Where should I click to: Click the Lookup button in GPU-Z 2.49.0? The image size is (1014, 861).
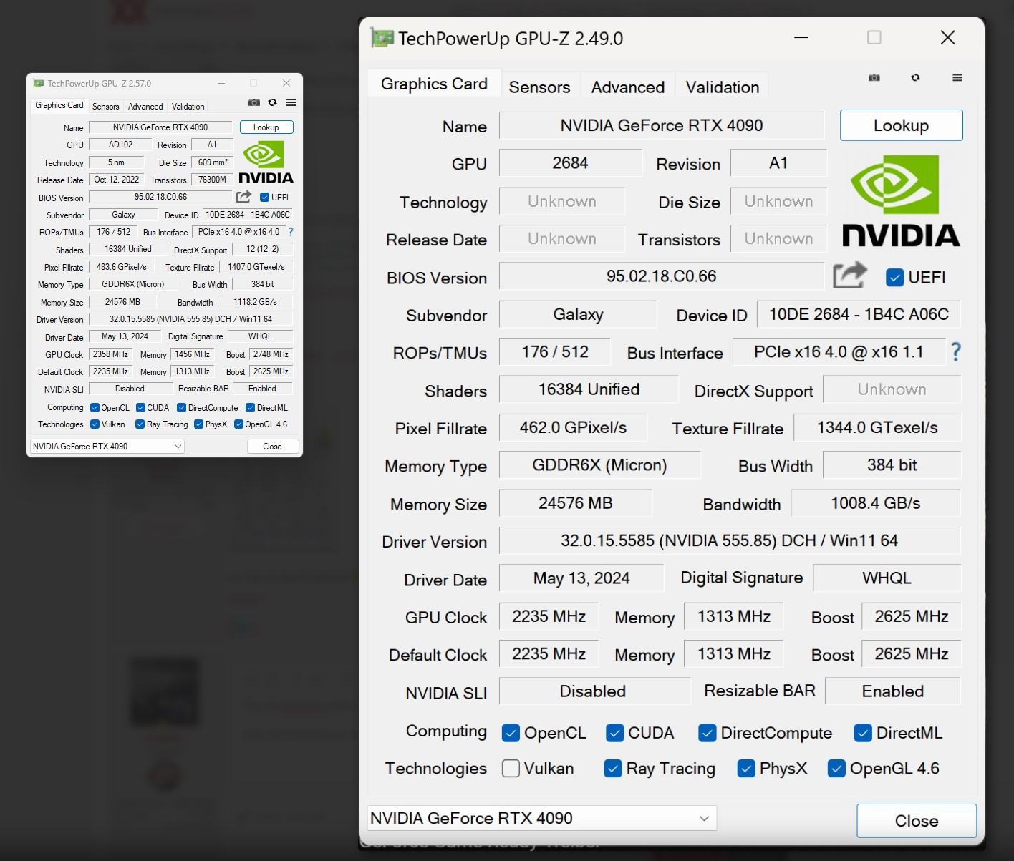click(x=901, y=125)
